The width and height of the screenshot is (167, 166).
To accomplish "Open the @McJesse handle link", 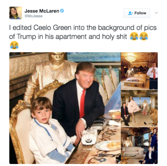I will point(33,16).
